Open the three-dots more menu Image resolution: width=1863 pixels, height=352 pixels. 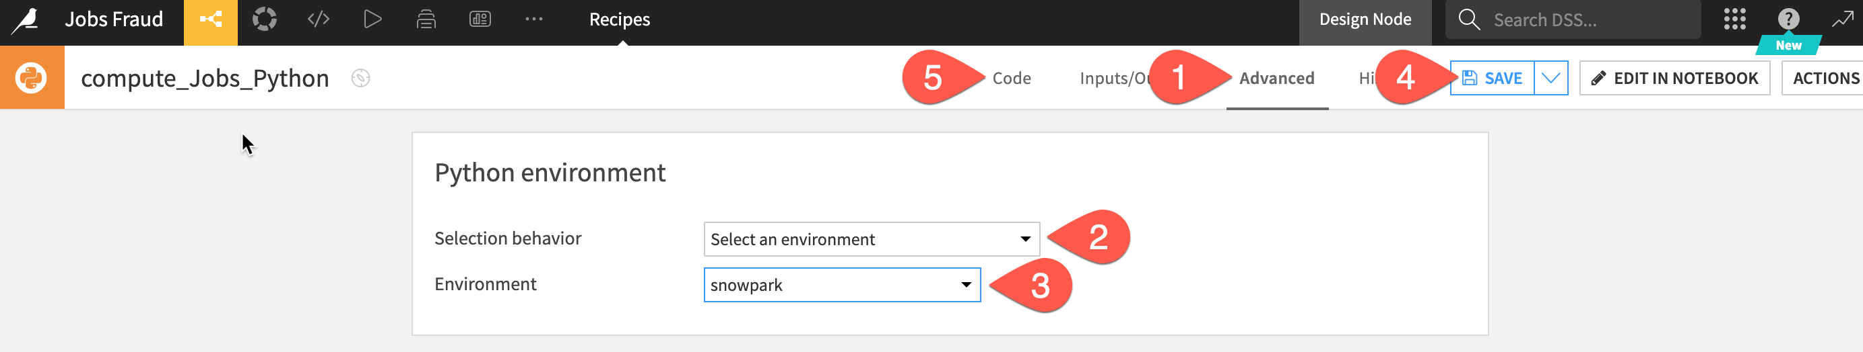point(533,20)
